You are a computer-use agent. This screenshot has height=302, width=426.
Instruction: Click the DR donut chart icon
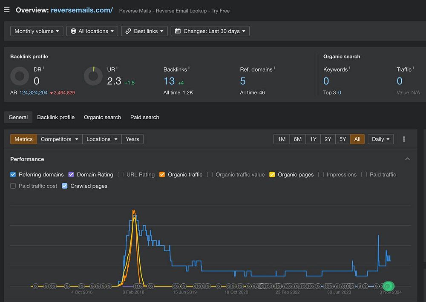pyautogui.click(x=20, y=77)
